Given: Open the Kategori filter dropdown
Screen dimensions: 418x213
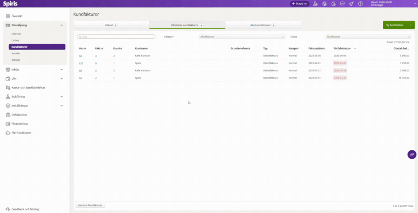Looking at the screenshot, I should (x=242, y=37).
